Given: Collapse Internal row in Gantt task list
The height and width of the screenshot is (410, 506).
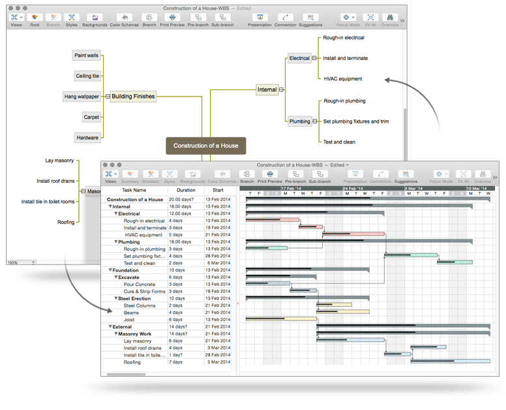Looking at the screenshot, I should [110, 206].
